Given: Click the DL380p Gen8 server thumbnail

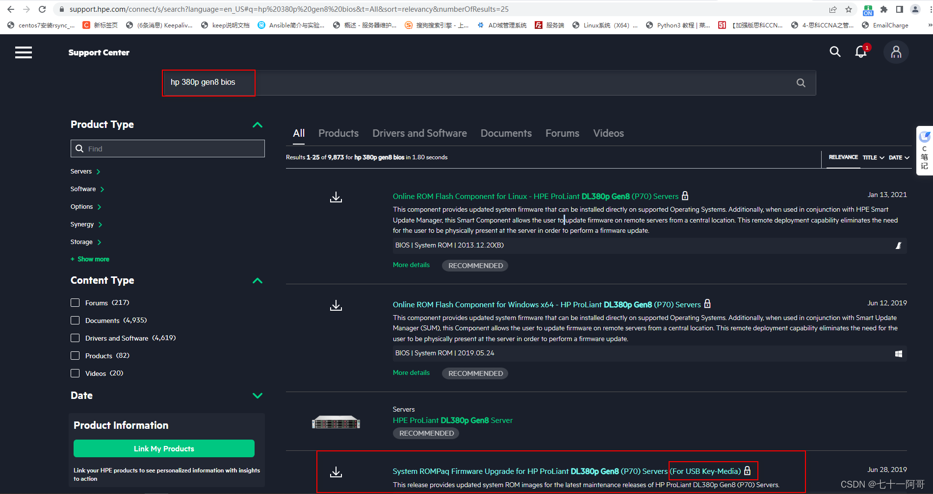Looking at the screenshot, I should click(x=336, y=422).
